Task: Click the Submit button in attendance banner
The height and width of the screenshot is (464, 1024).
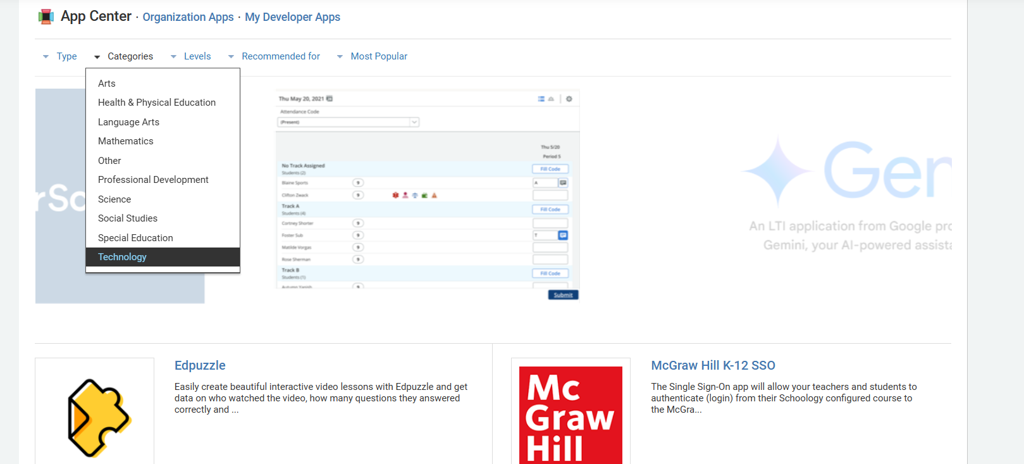Action: 563,295
